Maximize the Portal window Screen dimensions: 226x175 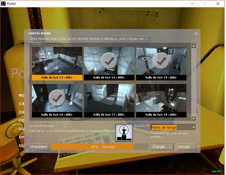tap(205, 4)
